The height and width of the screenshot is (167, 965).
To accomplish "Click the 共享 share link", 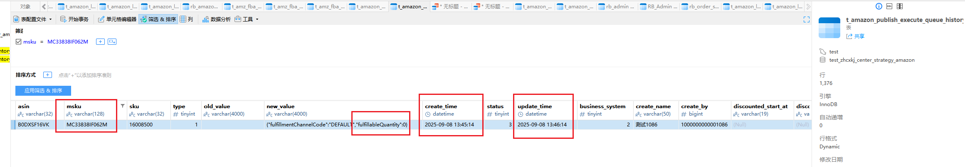I will [x=856, y=36].
